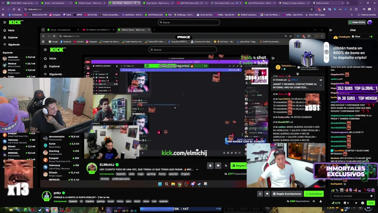Open the Kick hamburger sidebar menu

click(x=4, y=22)
